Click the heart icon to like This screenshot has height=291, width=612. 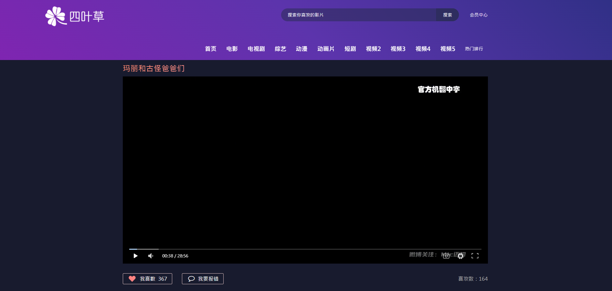(132, 279)
